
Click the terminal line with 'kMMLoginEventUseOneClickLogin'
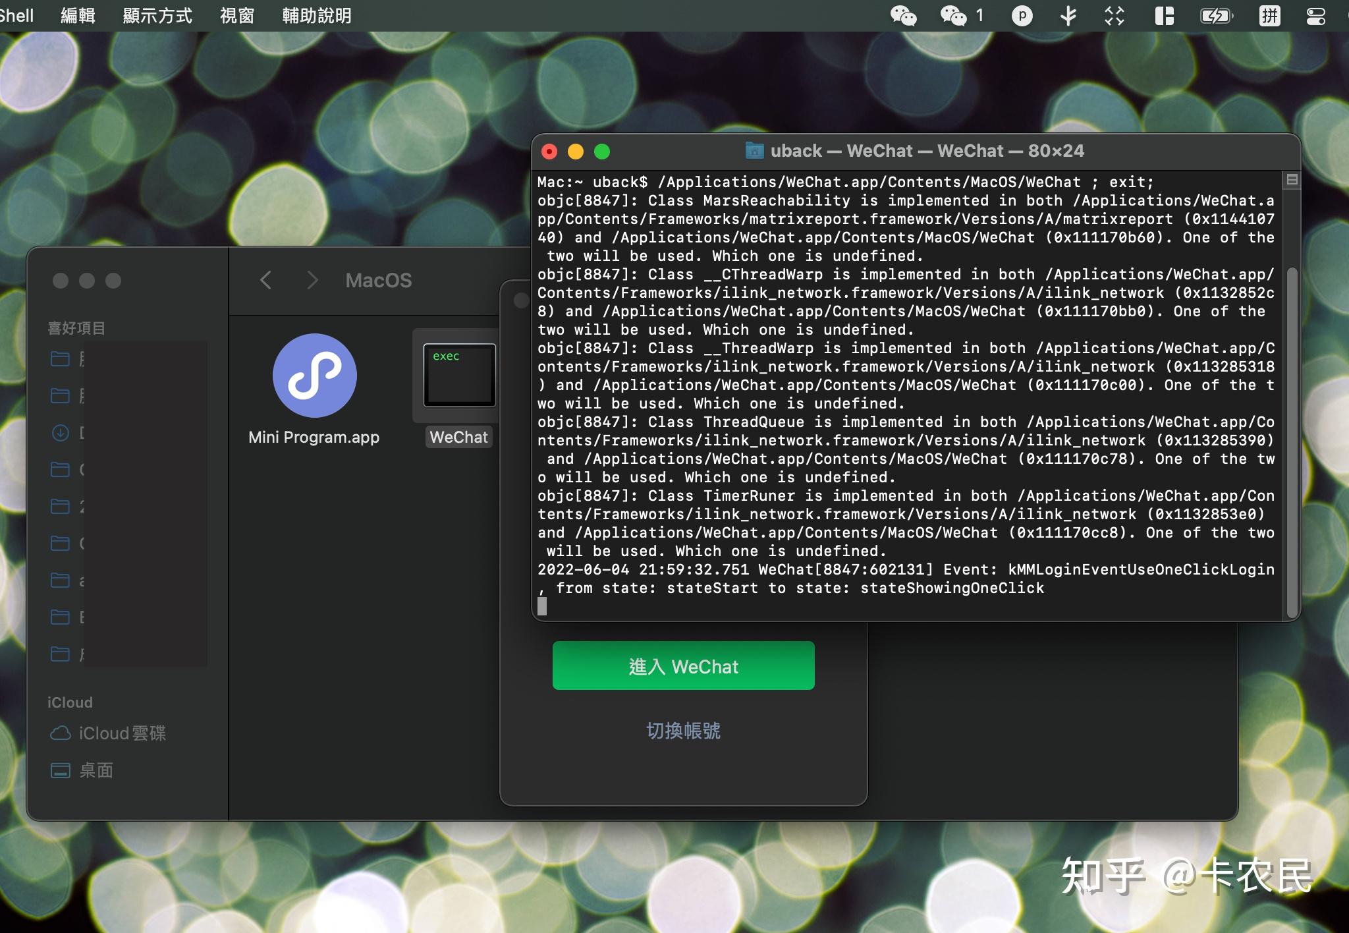[906, 569]
